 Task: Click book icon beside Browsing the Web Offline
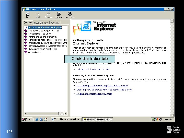point(26,34)
